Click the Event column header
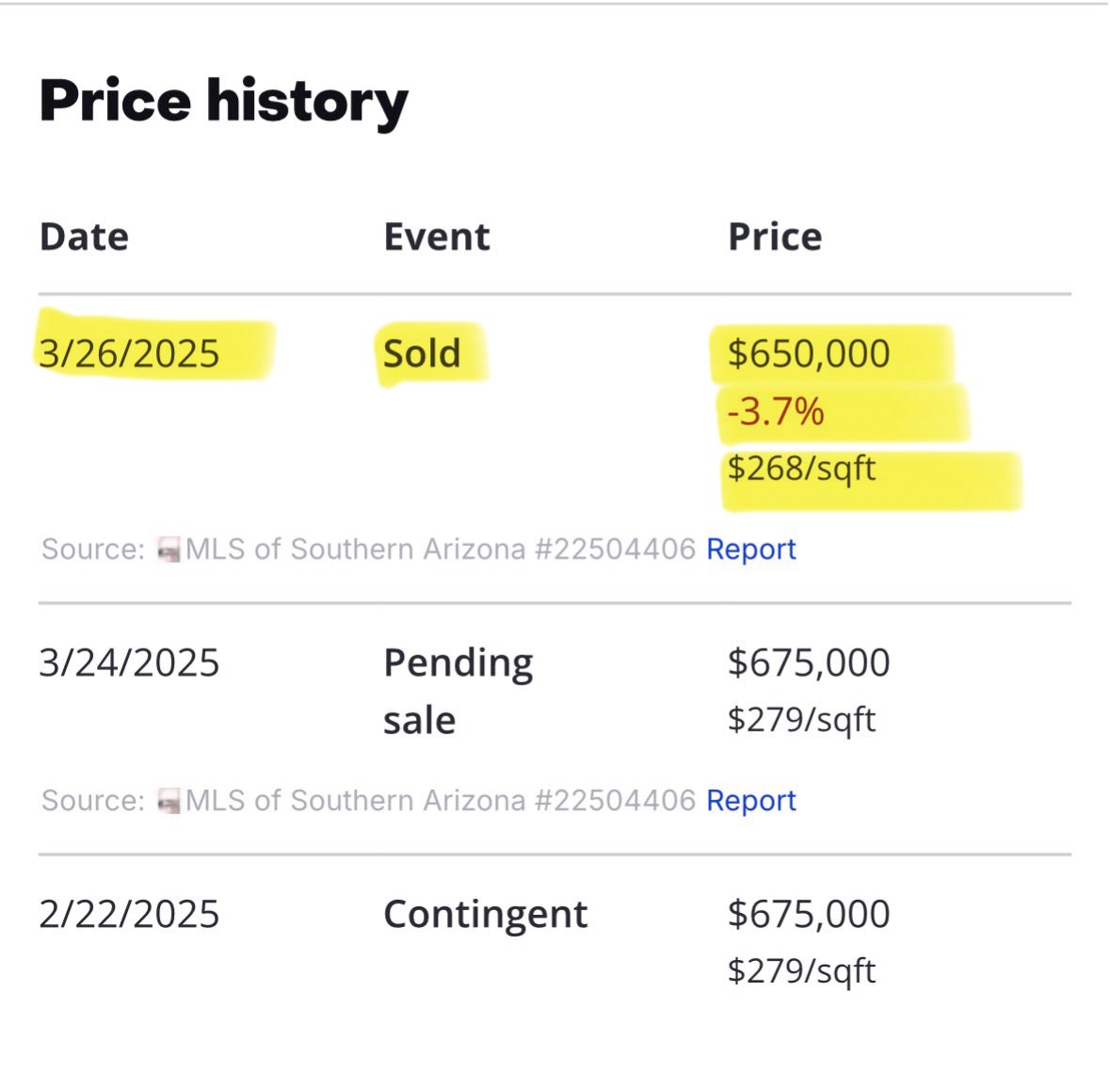The image size is (1110, 1072). [x=436, y=236]
